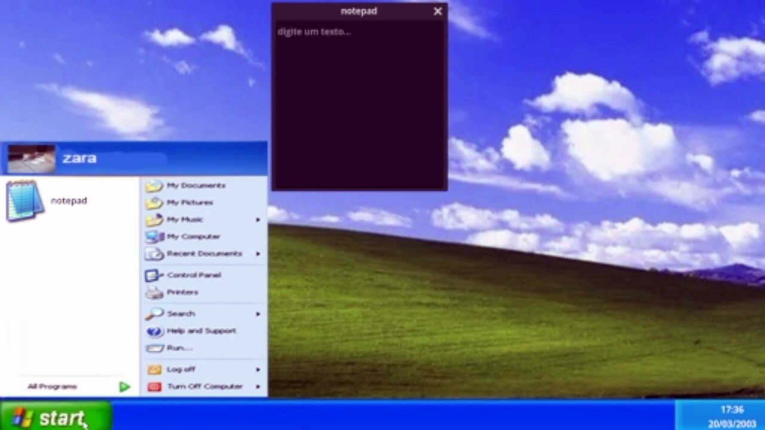This screenshot has width=765, height=430.
Task: Click the Run icon
Action: pos(154,348)
